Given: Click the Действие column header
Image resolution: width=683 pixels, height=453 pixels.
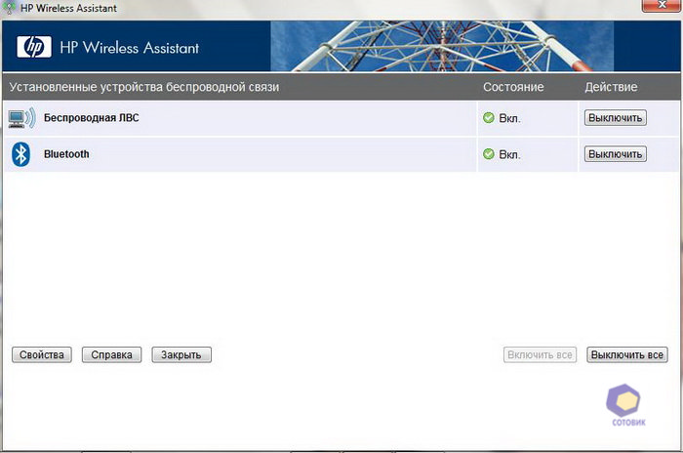Looking at the screenshot, I should click(611, 87).
